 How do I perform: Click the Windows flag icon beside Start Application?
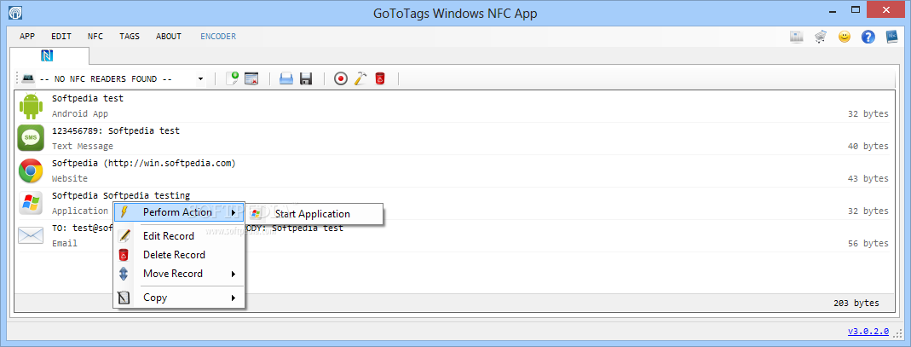click(x=256, y=214)
